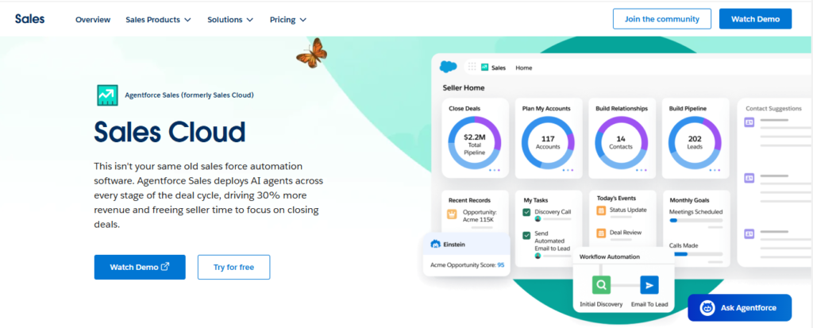
Task: Click pagination dots on Close Deals card
Action: [494, 170]
